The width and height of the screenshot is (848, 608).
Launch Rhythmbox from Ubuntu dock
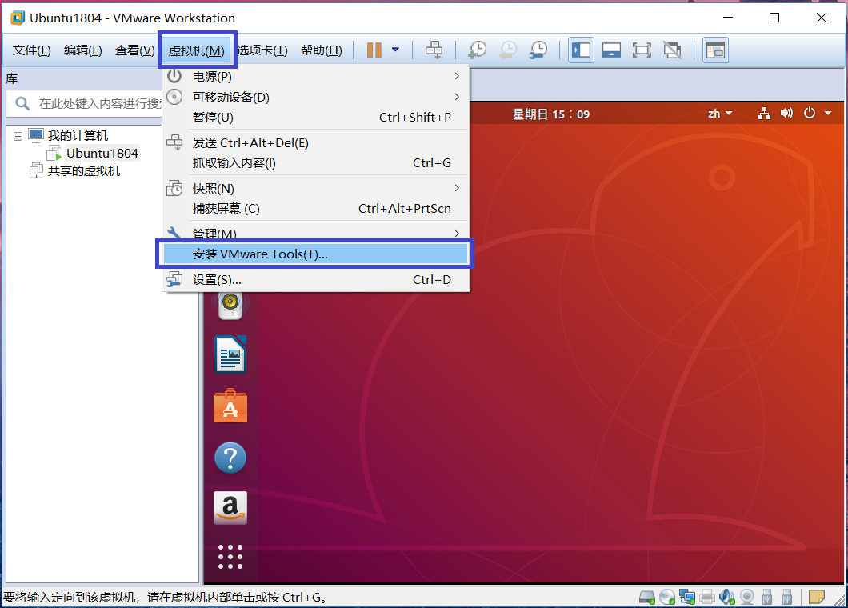230,305
